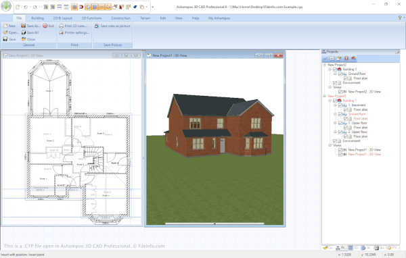Screen dimensions: 406x258
Task: Collapse the New Project1 tree node
Action: pos(325,96)
